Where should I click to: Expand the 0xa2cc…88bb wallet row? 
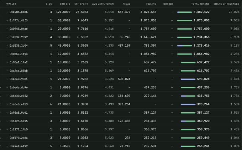coord(7,71)
